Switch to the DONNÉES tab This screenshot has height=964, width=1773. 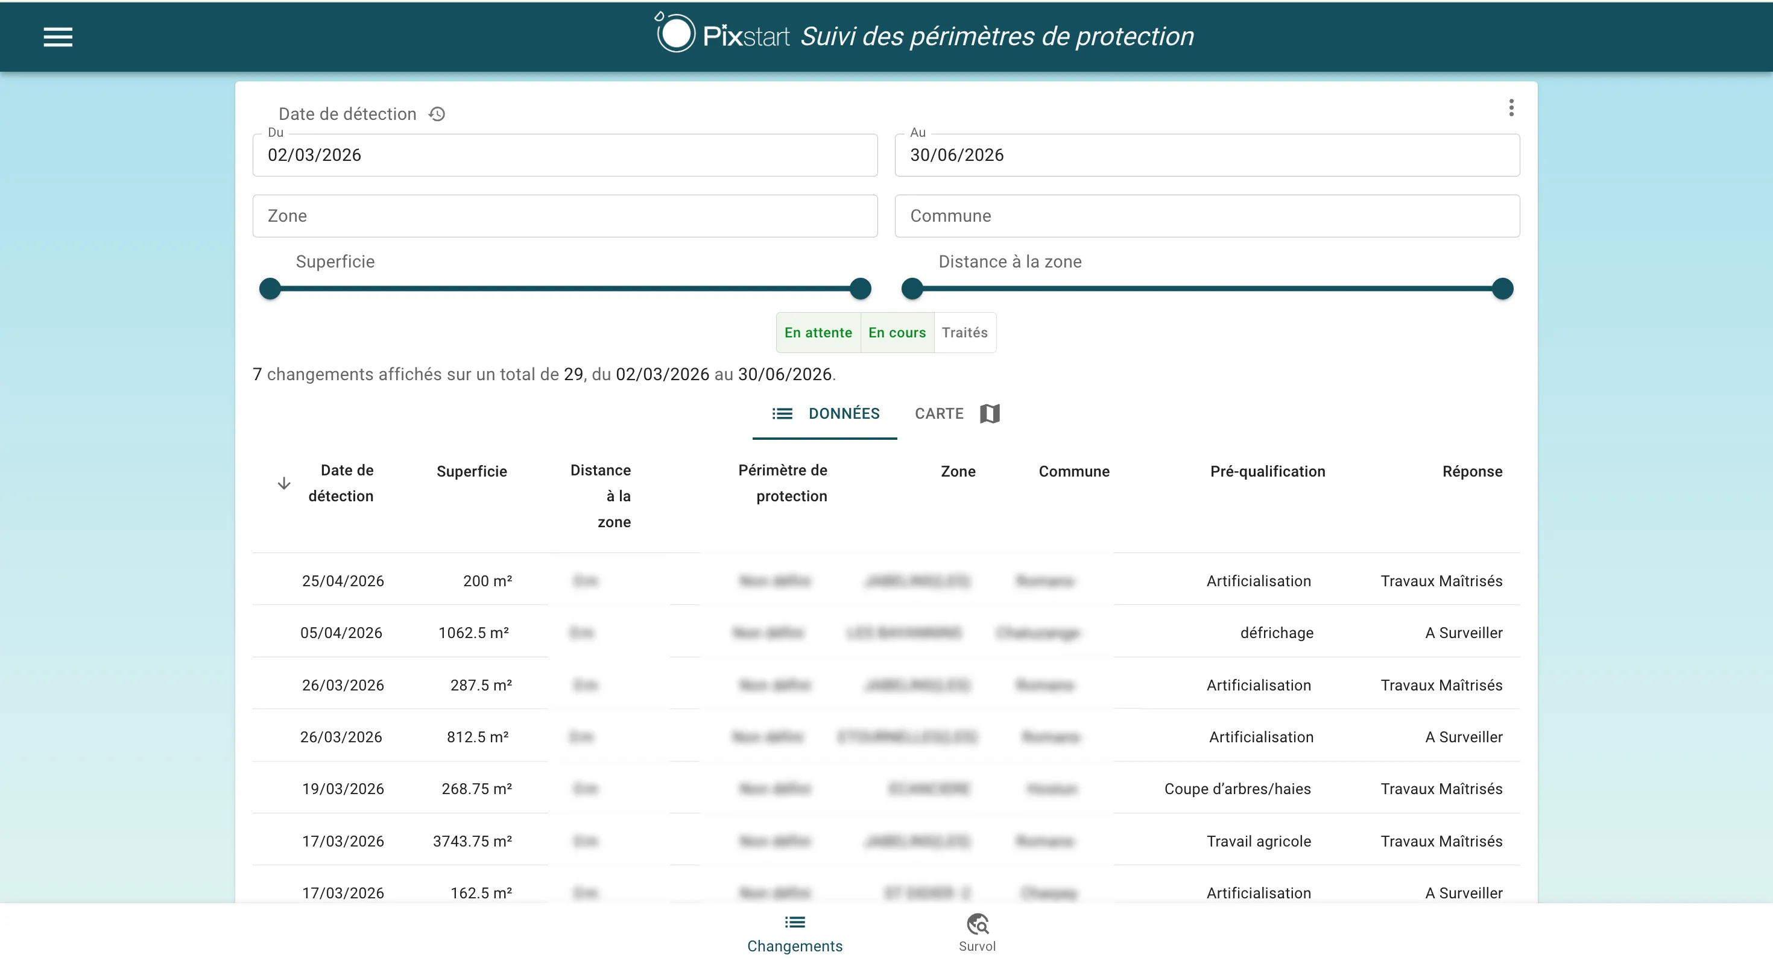(x=824, y=414)
